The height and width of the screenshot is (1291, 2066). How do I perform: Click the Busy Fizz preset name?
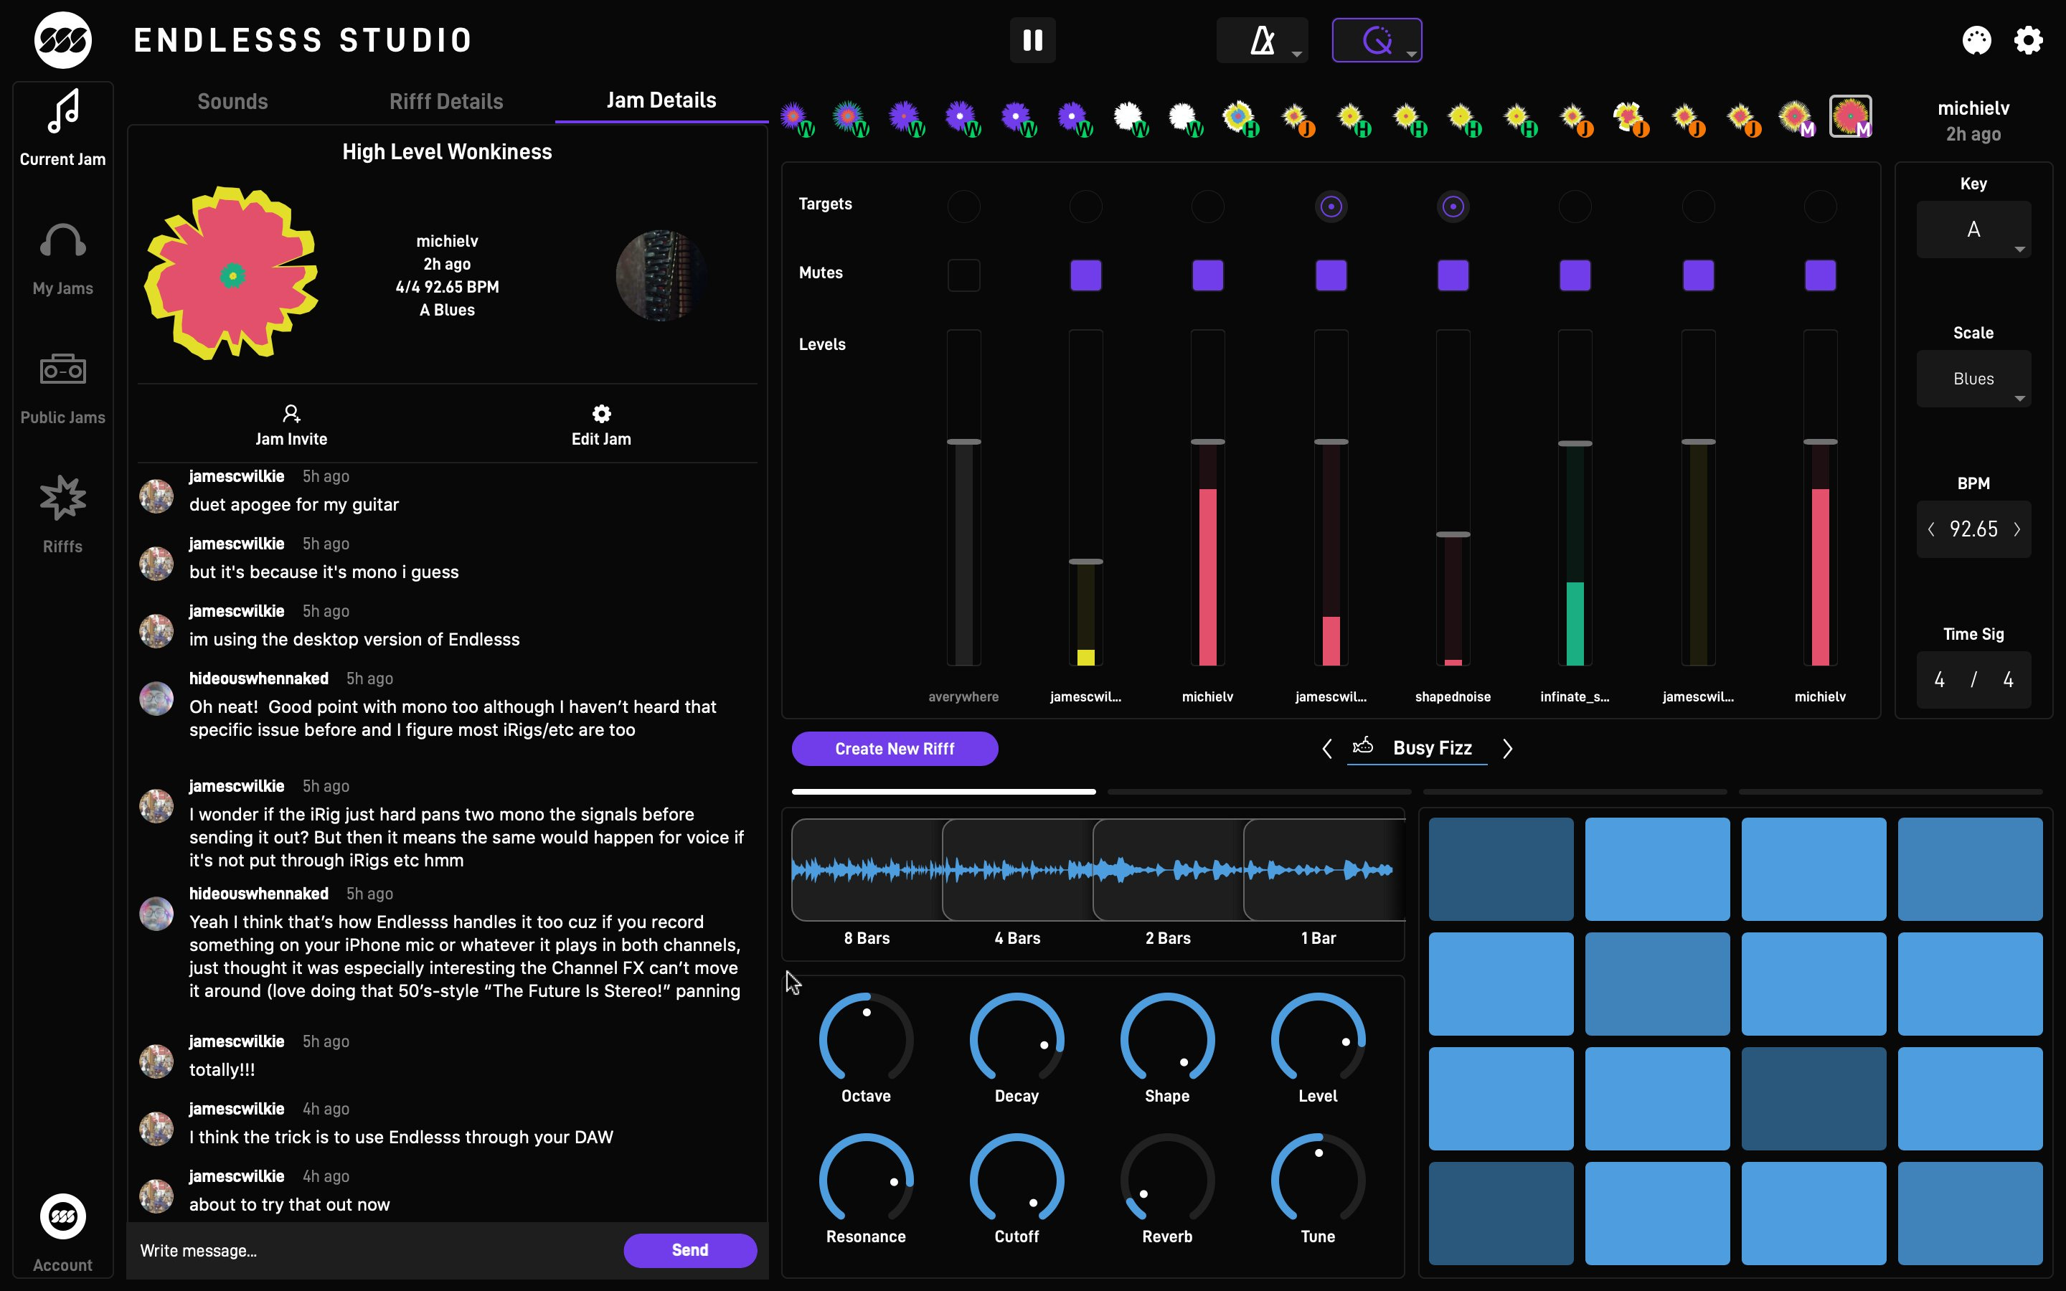(1433, 748)
